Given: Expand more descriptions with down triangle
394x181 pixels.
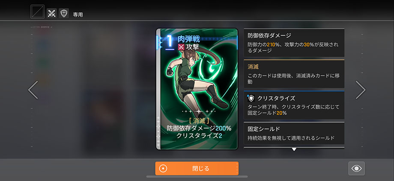Looking at the screenshot, I should [x=294, y=149].
